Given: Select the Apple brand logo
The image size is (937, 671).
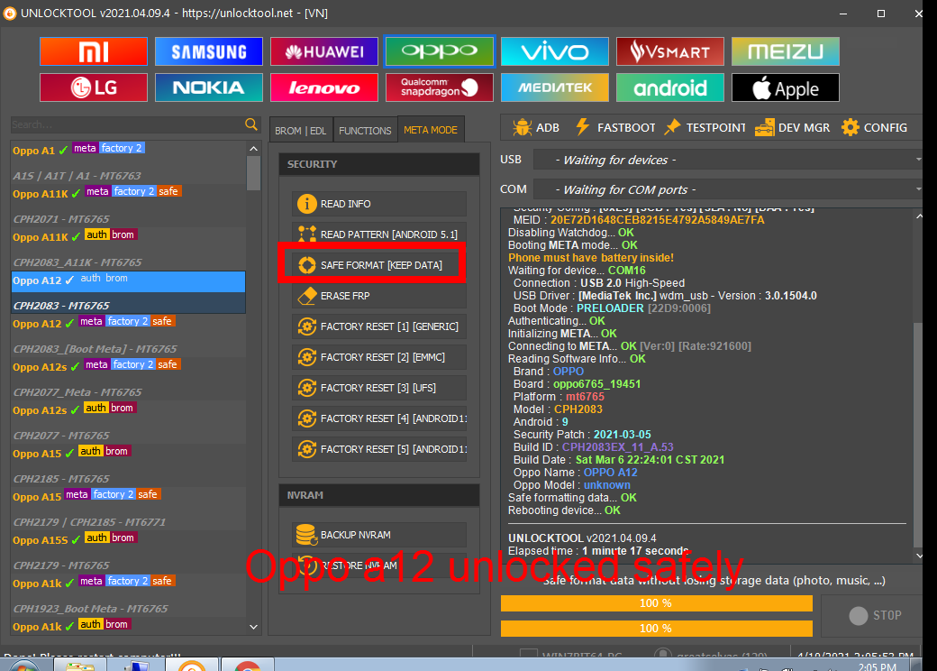Looking at the screenshot, I should [786, 87].
